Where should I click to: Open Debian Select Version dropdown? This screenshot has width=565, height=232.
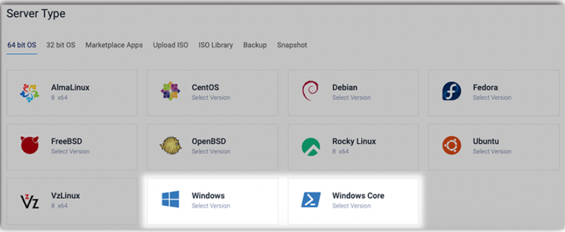click(x=351, y=98)
